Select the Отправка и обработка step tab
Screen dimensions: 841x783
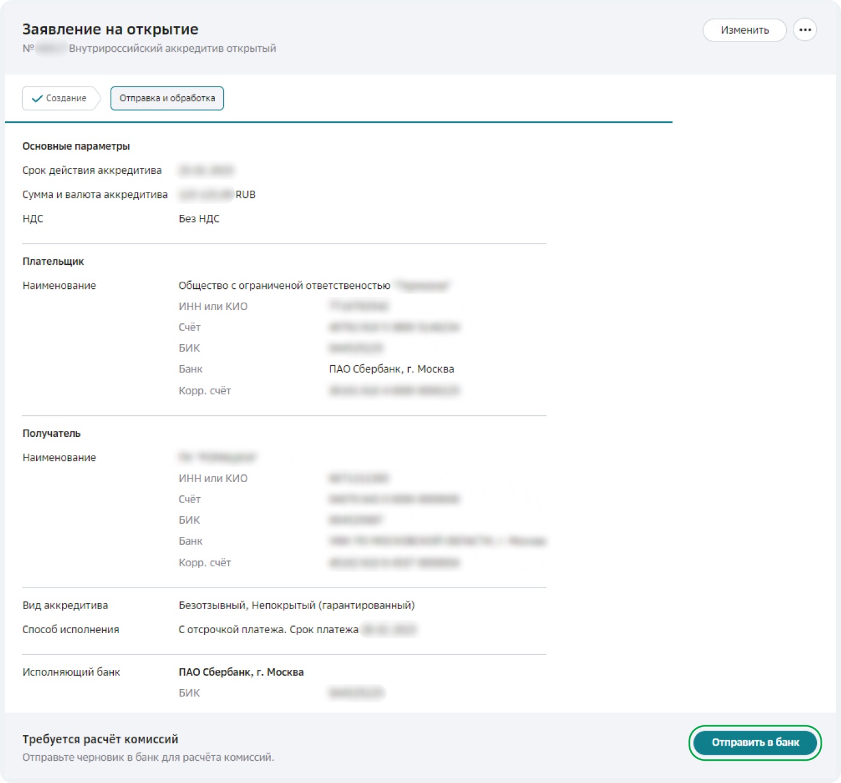(167, 98)
